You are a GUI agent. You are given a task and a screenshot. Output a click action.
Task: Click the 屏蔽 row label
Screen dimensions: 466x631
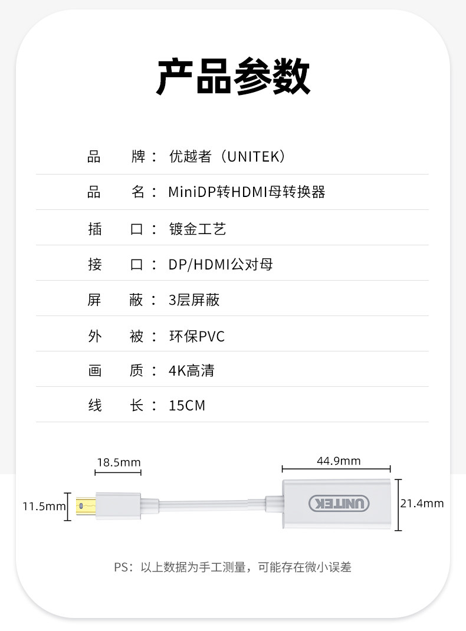116,300
